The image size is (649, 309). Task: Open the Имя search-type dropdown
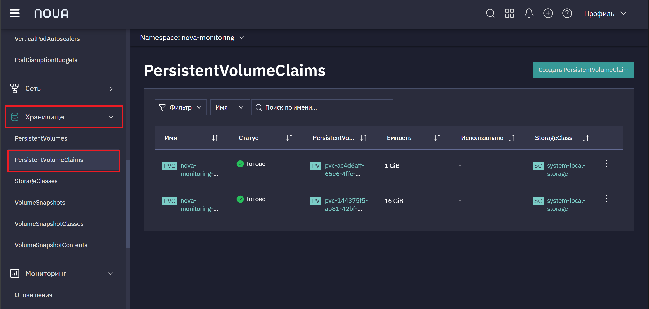click(x=230, y=107)
